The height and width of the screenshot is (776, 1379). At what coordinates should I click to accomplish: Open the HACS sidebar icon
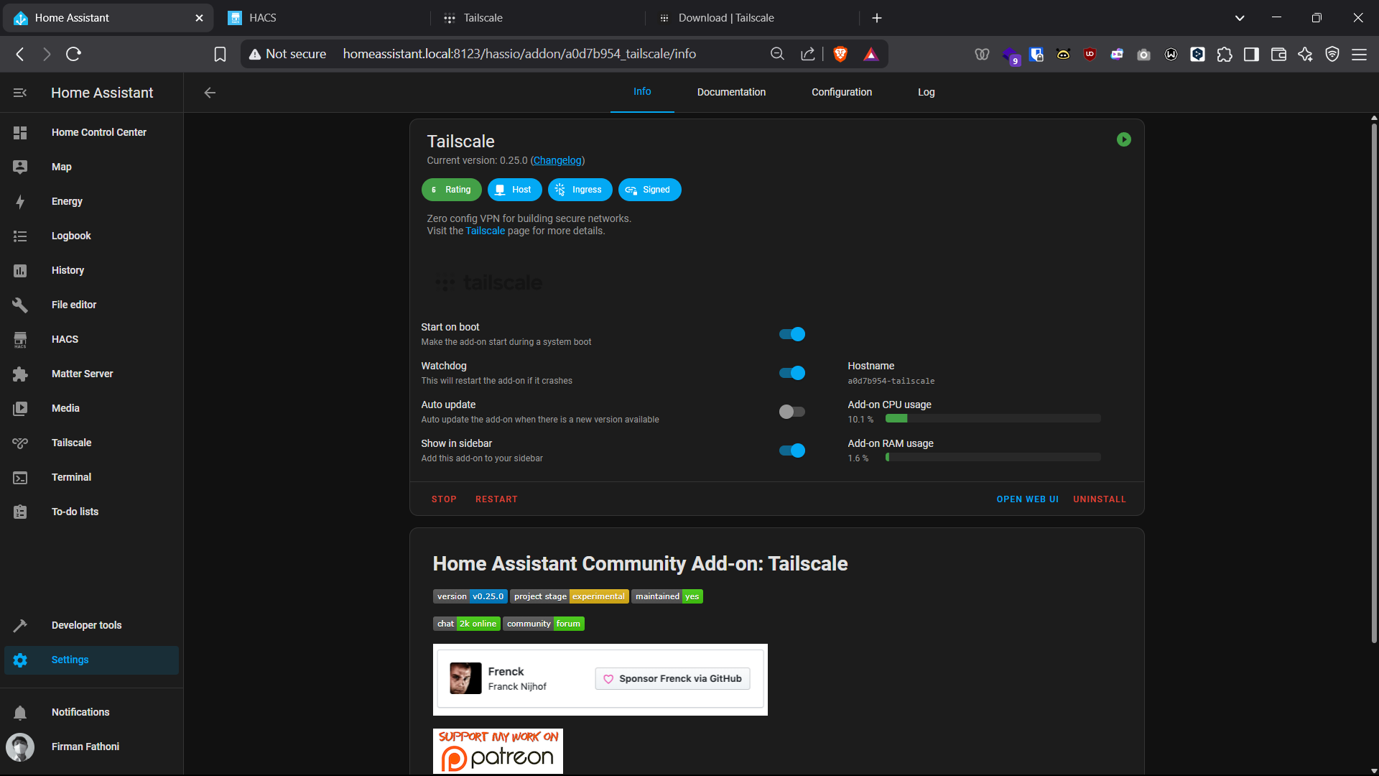pos(20,339)
